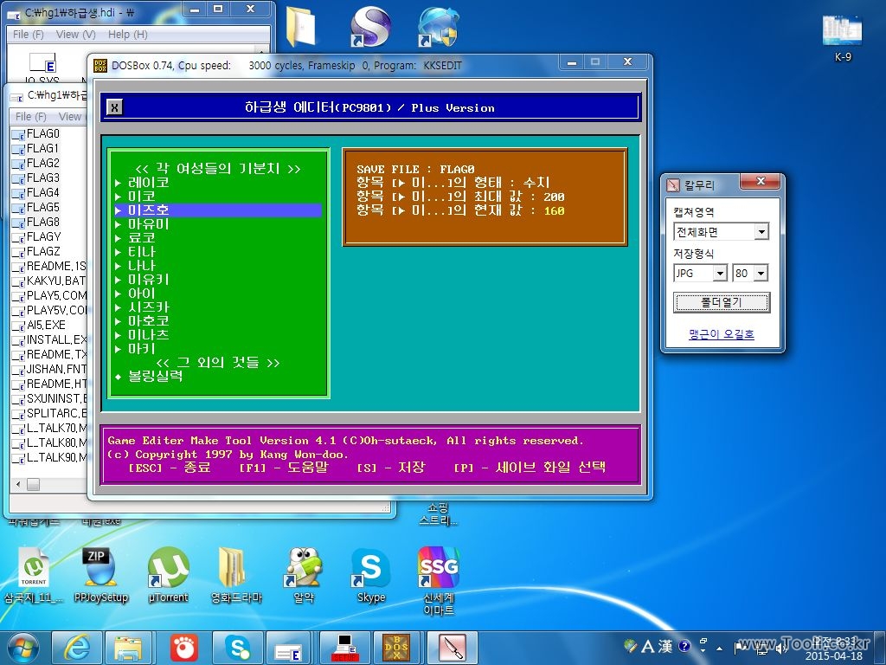Select 미코 in the character list
This screenshot has height=665, width=886.
click(141, 196)
